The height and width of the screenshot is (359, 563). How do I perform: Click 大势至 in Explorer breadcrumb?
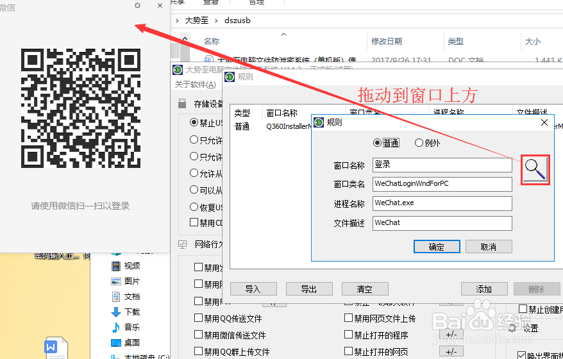(196, 21)
